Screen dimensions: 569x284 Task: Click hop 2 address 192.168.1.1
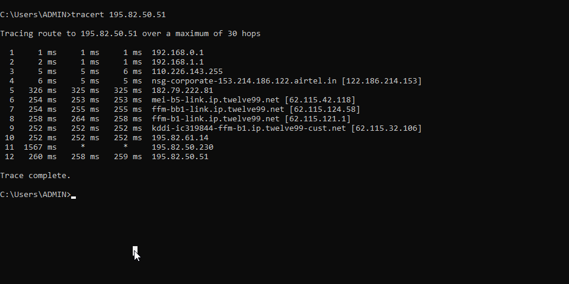tap(177, 62)
